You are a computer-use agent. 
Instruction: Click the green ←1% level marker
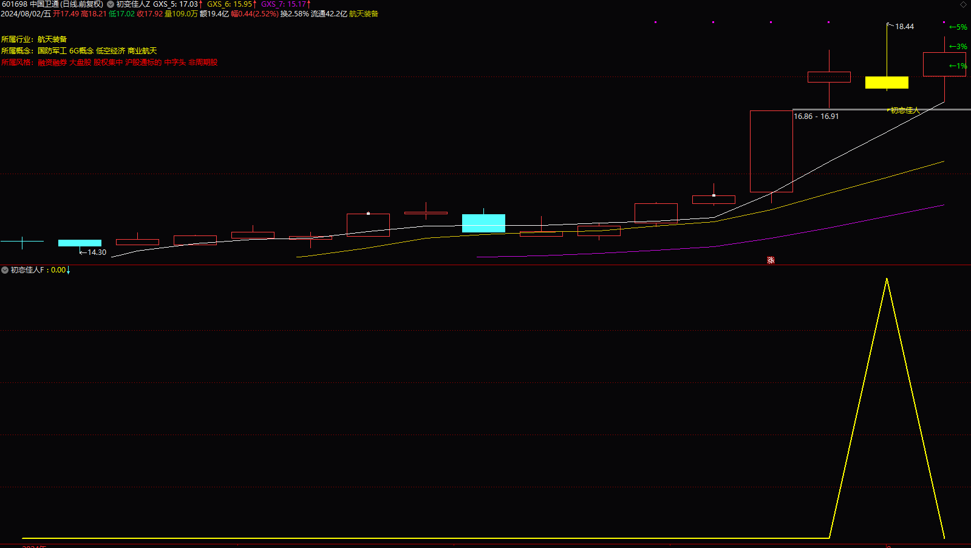[x=958, y=66]
